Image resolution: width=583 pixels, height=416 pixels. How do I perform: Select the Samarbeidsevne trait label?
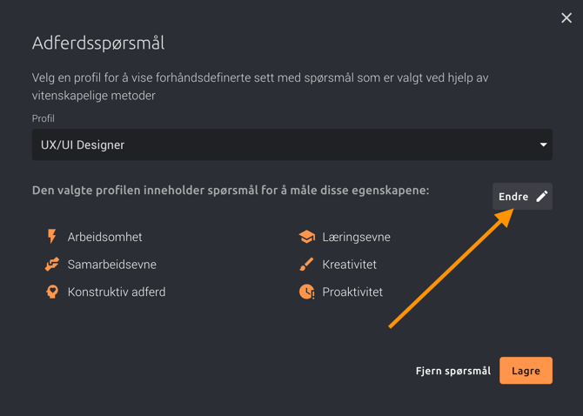112,265
